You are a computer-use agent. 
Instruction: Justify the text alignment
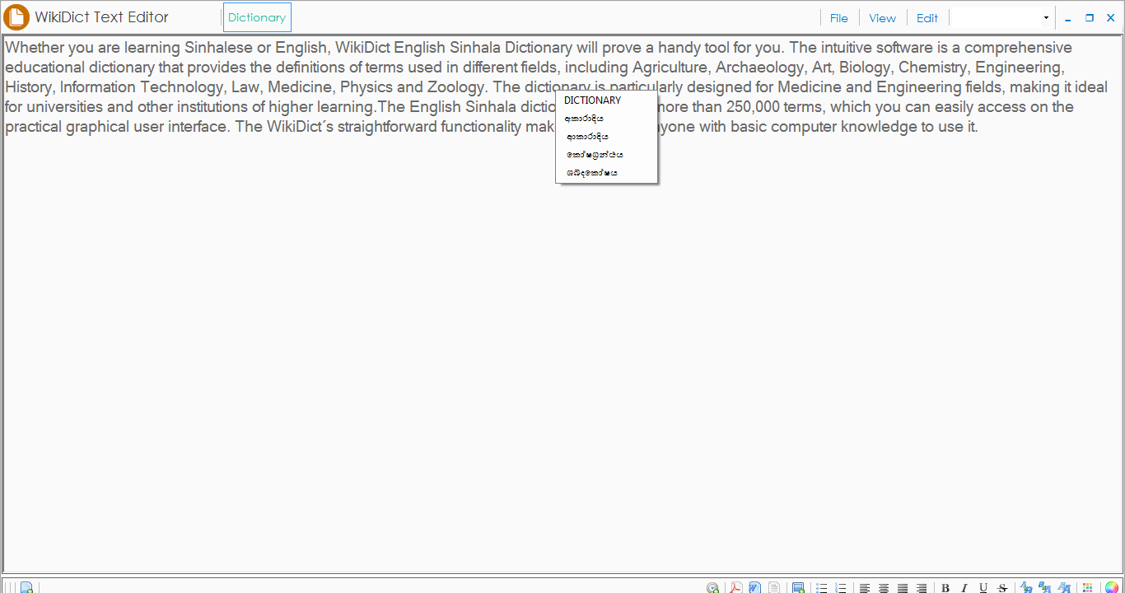[903, 588]
